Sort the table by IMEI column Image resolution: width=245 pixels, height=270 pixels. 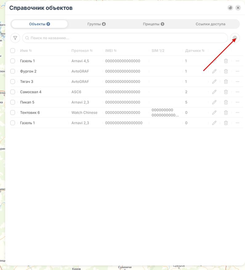(111, 50)
